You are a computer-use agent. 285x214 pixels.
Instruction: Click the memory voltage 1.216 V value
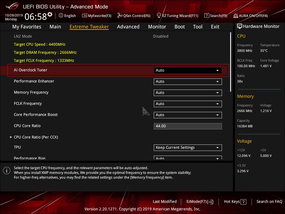pyautogui.click(x=266, y=111)
